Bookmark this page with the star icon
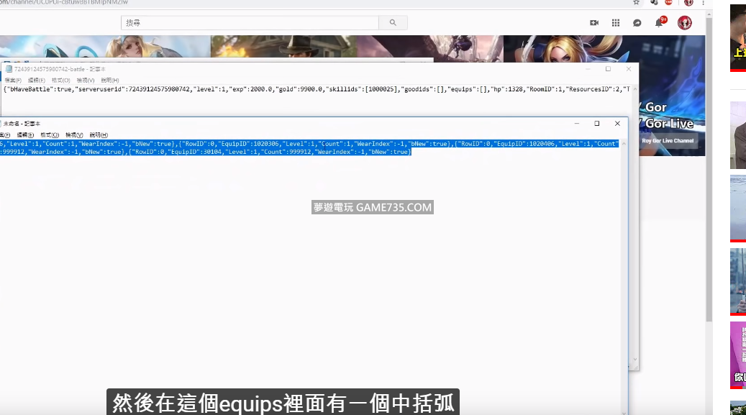Screen dimensions: 746x415 [x=636, y=2]
